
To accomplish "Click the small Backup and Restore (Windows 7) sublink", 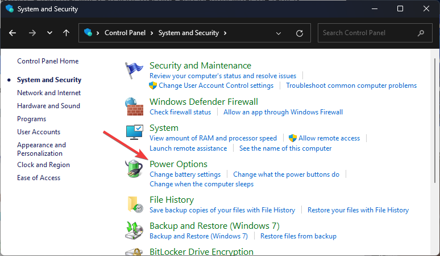I will tap(198, 236).
